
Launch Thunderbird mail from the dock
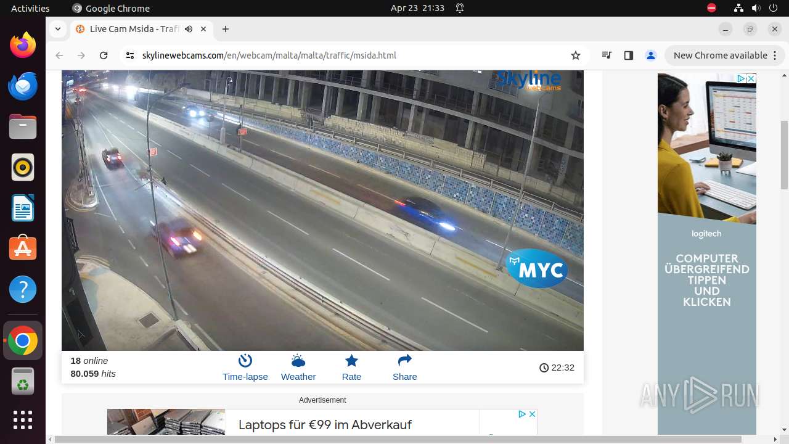point(23,86)
